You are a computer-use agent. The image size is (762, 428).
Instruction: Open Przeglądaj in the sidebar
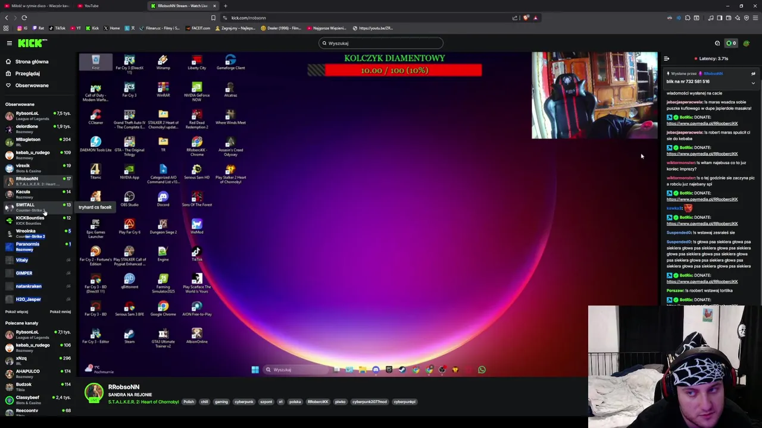click(27, 74)
